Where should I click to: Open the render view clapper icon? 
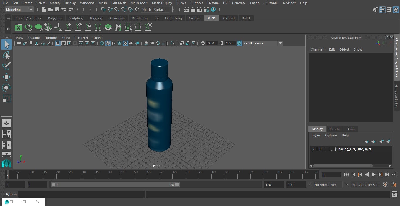(186, 10)
